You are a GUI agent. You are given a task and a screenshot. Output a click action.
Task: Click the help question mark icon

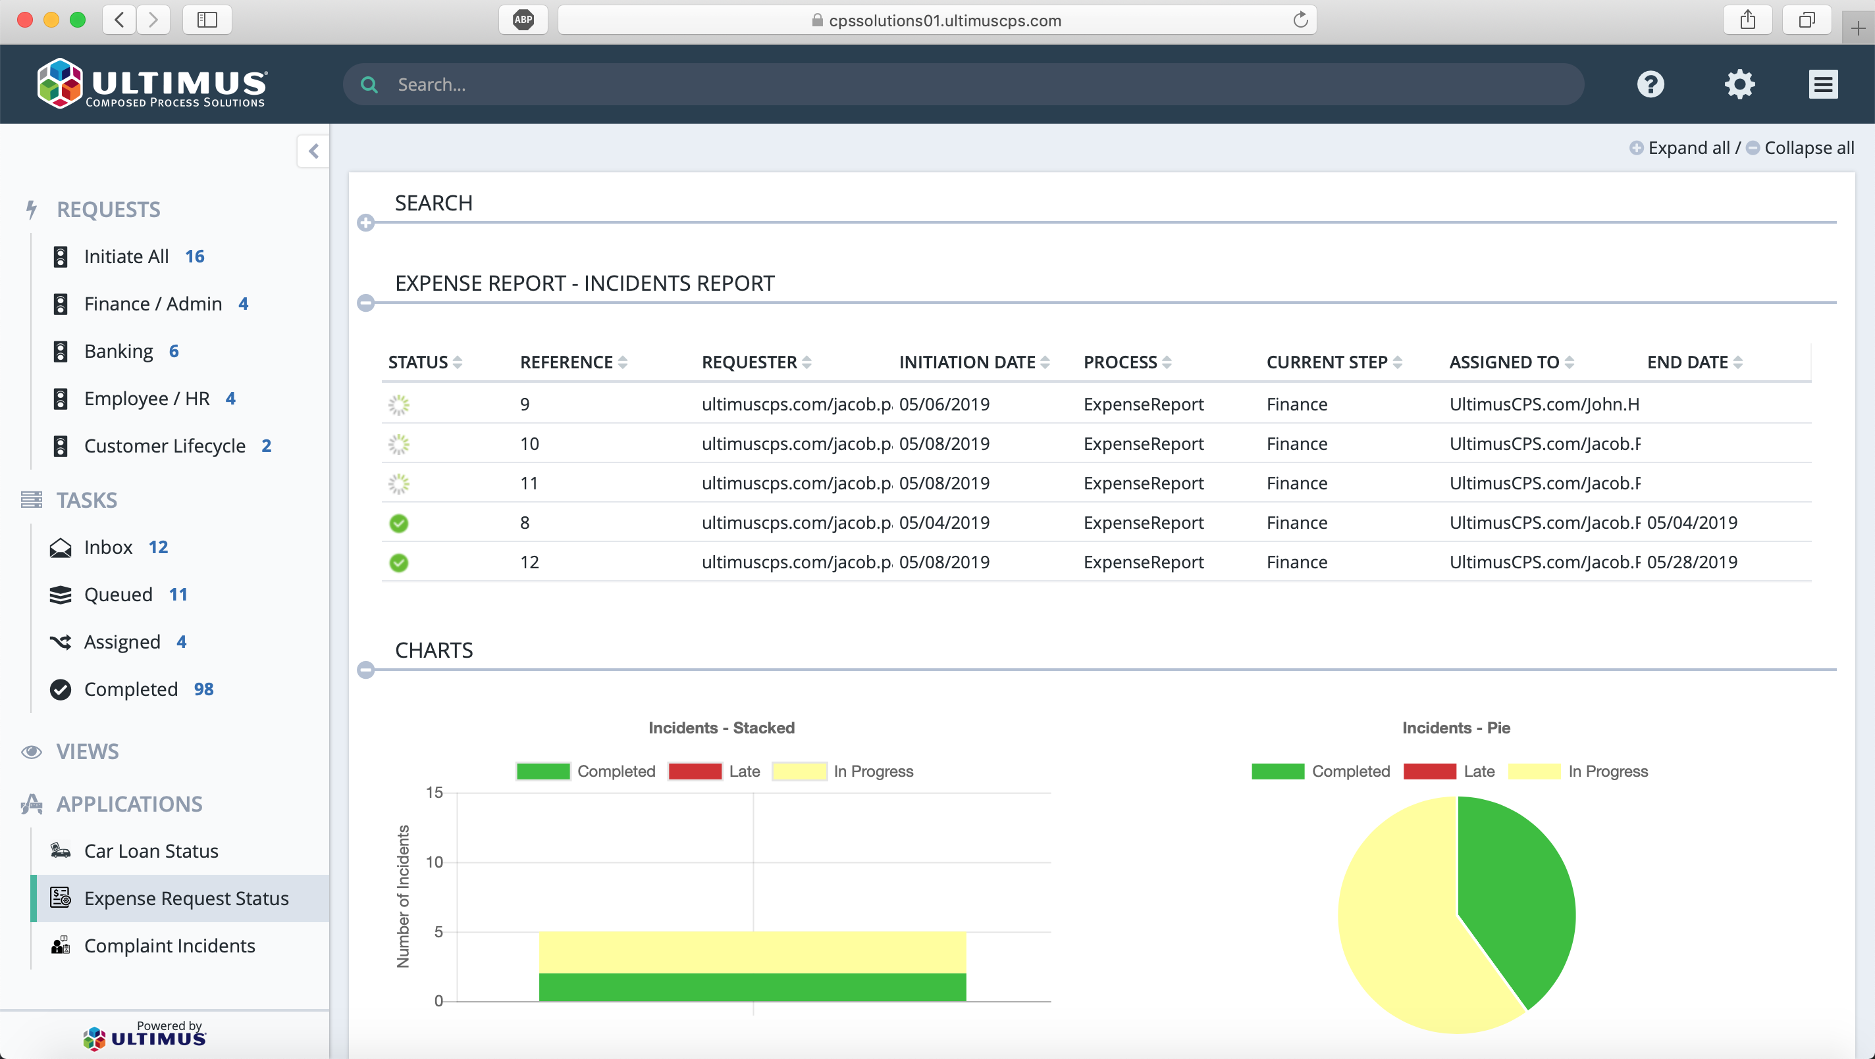point(1651,84)
